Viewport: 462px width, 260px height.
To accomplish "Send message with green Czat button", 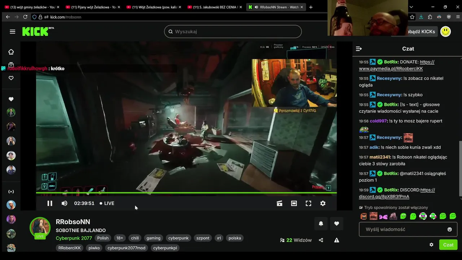I will pyautogui.click(x=448, y=244).
